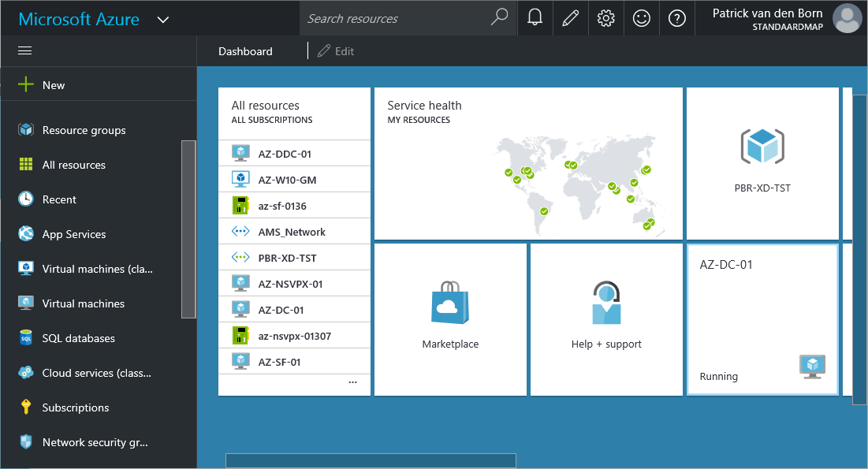Open account menu Patrick van den Born
Image resolution: width=868 pixels, height=469 pixels.
(x=767, y=18)
